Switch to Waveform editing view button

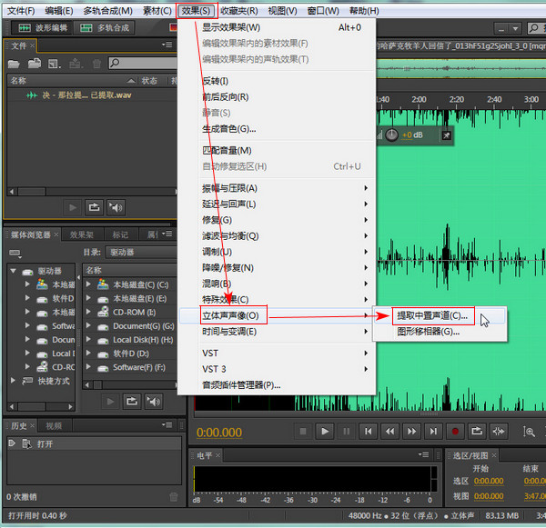pyautogui.click(x=42, y=28)
